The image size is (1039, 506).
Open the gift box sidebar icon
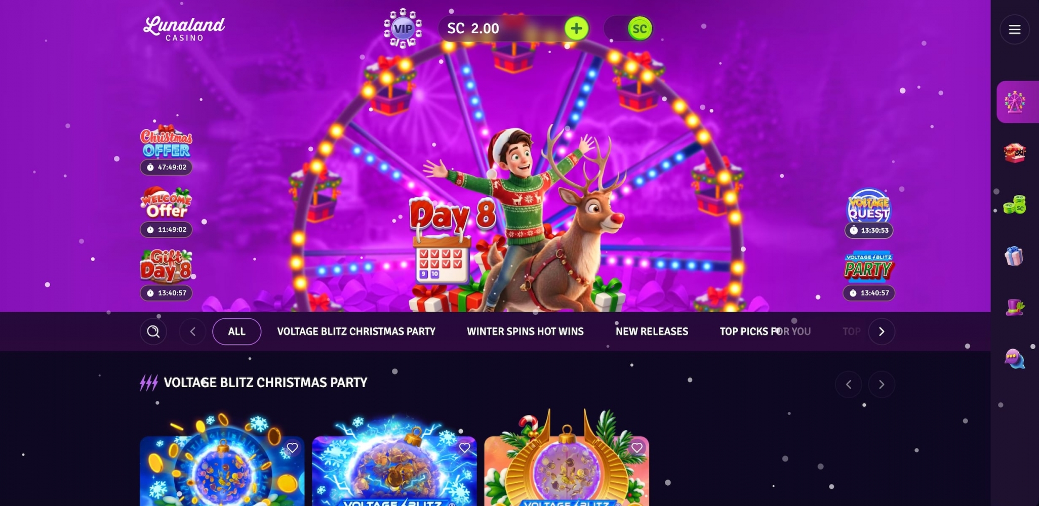(1015, 256)
